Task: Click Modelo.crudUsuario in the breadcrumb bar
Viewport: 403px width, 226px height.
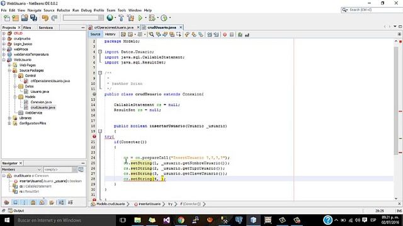Action: [111, 204]
